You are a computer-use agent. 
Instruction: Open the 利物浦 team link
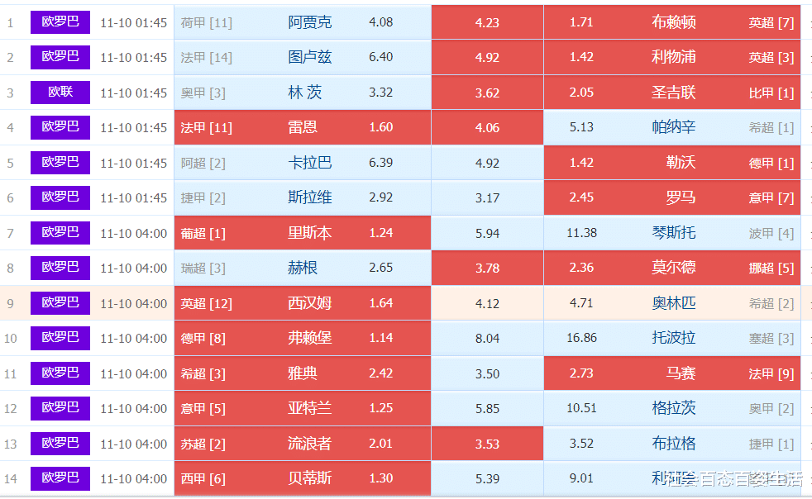pyautogui.click(x=673, y=57)
